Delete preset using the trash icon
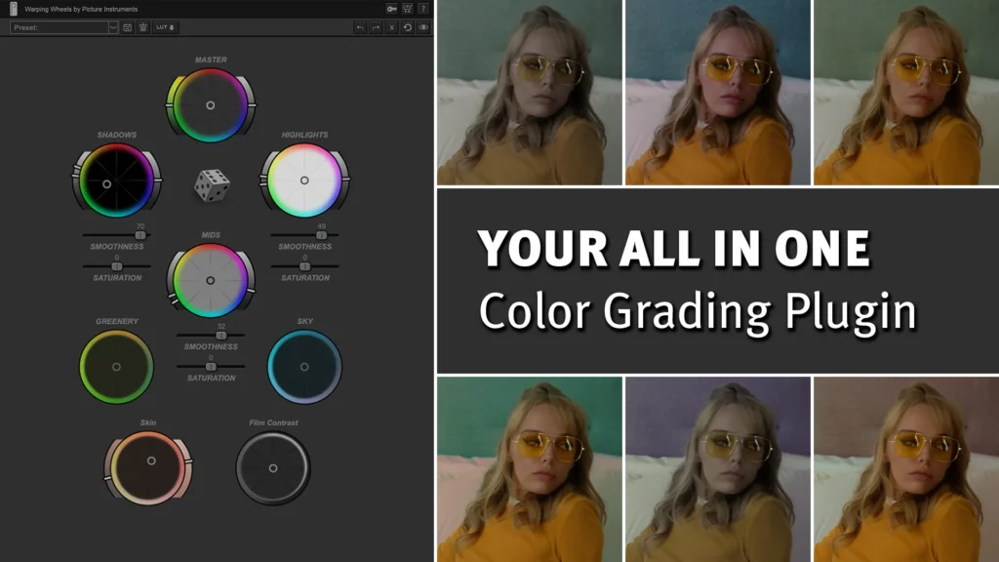Image resolution: width=999 pixels, height=562 pixels. click(x=142, y=27)
